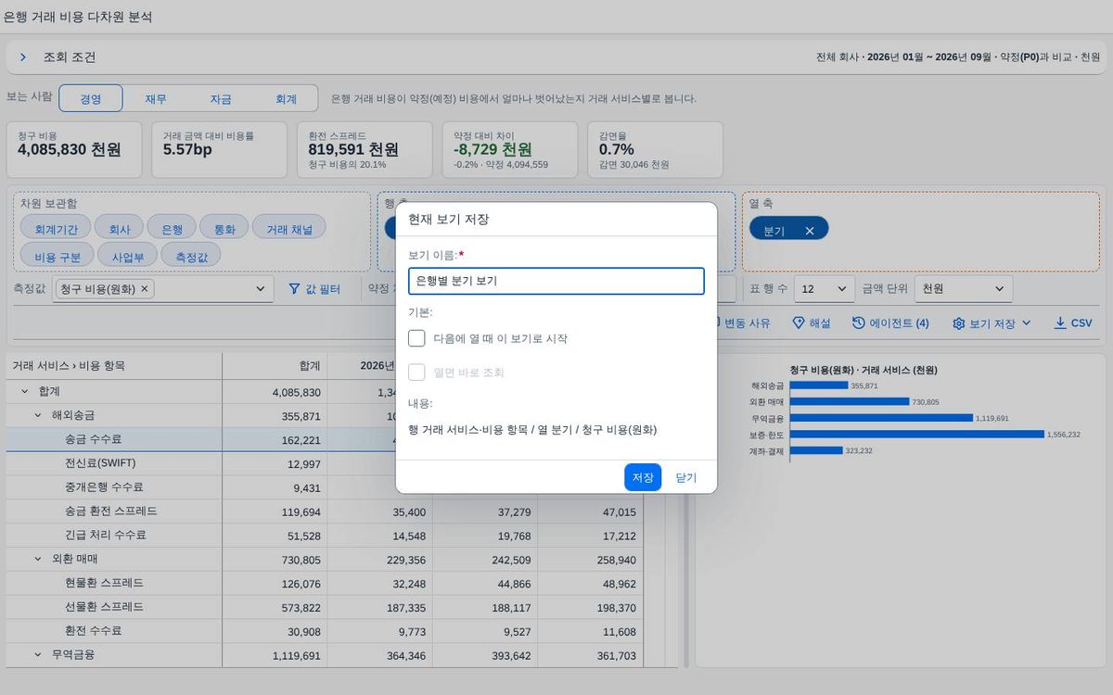Screen dimensions: 1113x695
Task: Expand the 조회 조건 panel chevron
Action: [23, 57]
